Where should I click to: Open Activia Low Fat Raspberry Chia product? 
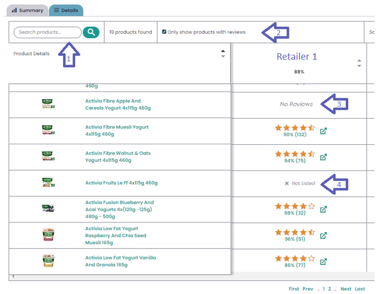[116, 236]
